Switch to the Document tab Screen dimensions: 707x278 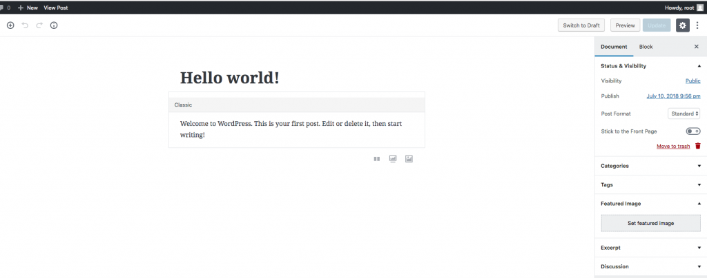(x=614, y=47)
